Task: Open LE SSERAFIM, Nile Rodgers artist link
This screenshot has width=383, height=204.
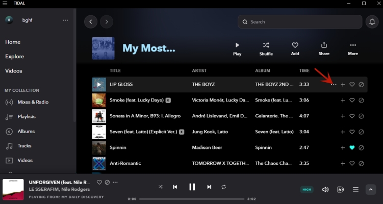Action: tap(59, 189)
